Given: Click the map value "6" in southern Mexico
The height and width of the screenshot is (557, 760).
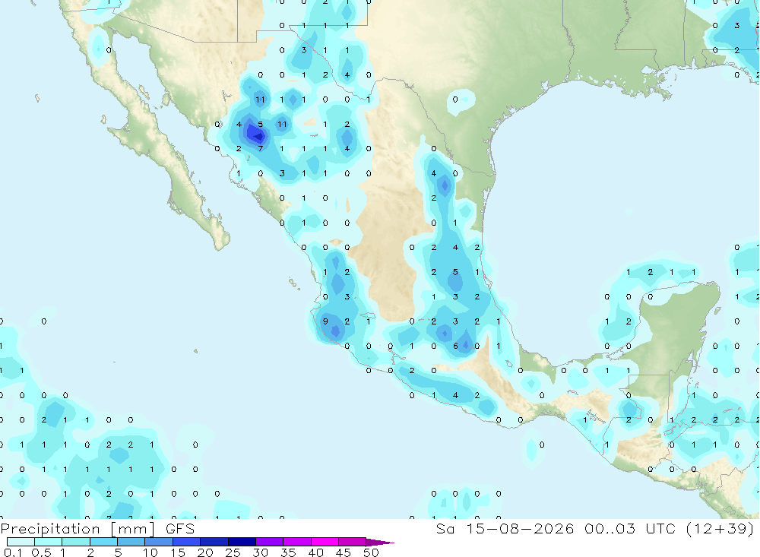Looking at the screenshot, I should tap(455, 346).
